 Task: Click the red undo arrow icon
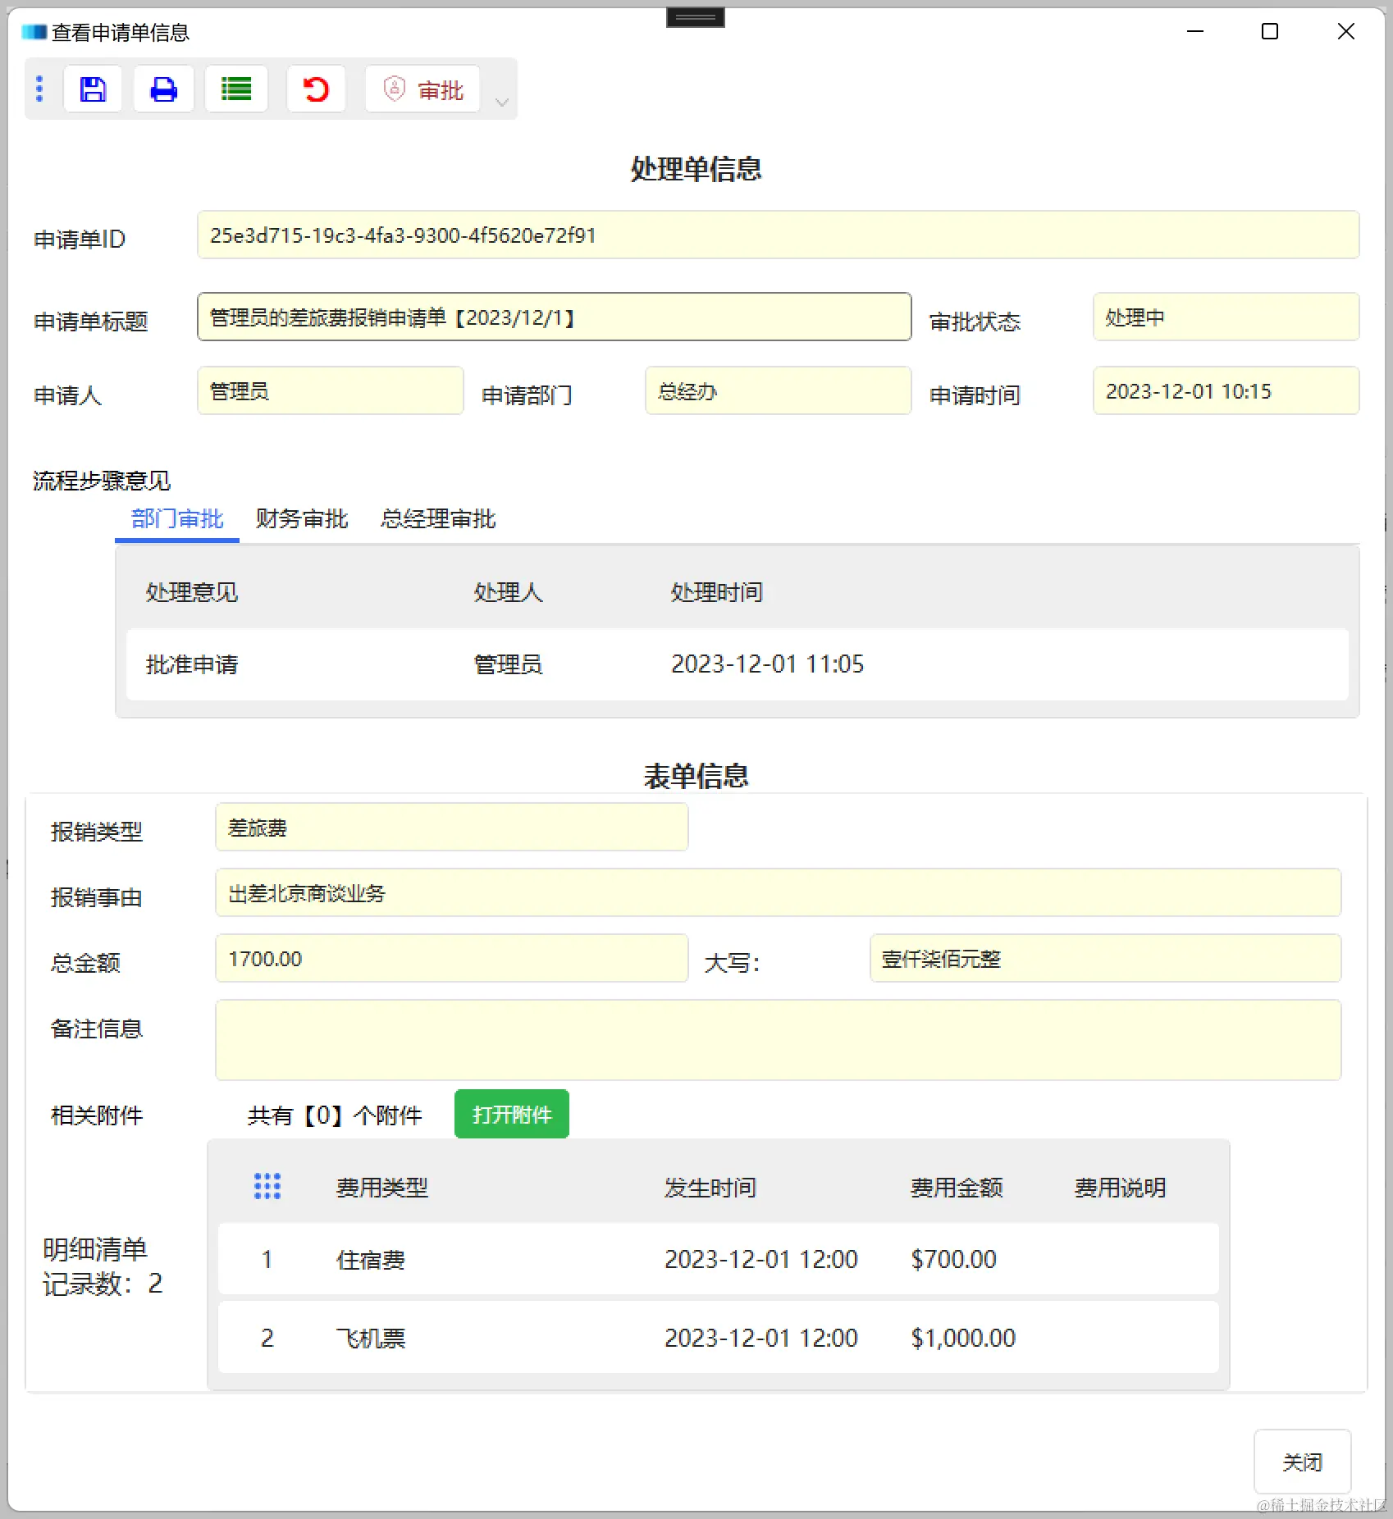click(x=316, y=89)
